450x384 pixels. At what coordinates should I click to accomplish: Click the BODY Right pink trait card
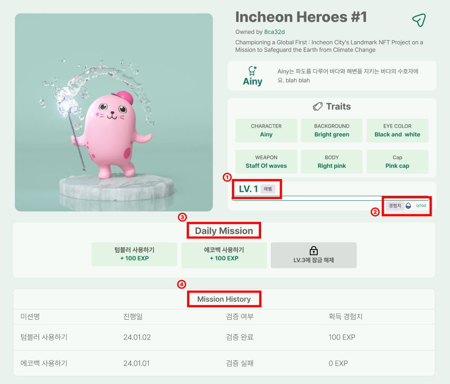coord(331,162)
